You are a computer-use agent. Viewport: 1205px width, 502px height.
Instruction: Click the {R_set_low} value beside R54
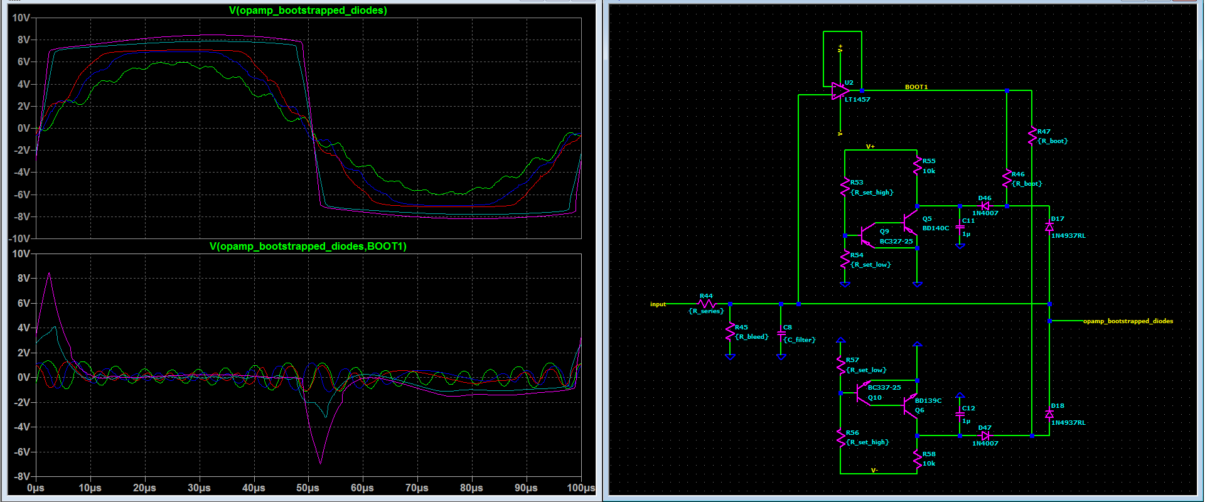point(870,265)
